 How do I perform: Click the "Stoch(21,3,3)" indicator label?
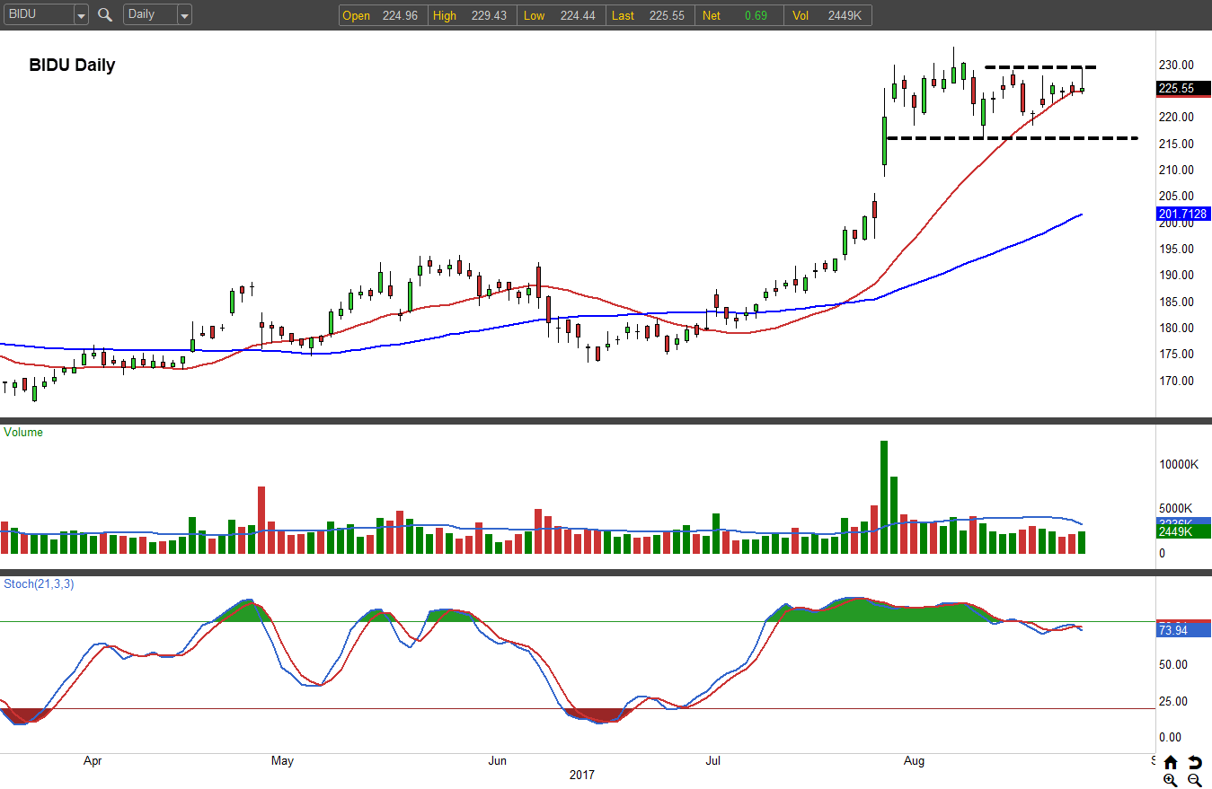(x=39, y=583)
